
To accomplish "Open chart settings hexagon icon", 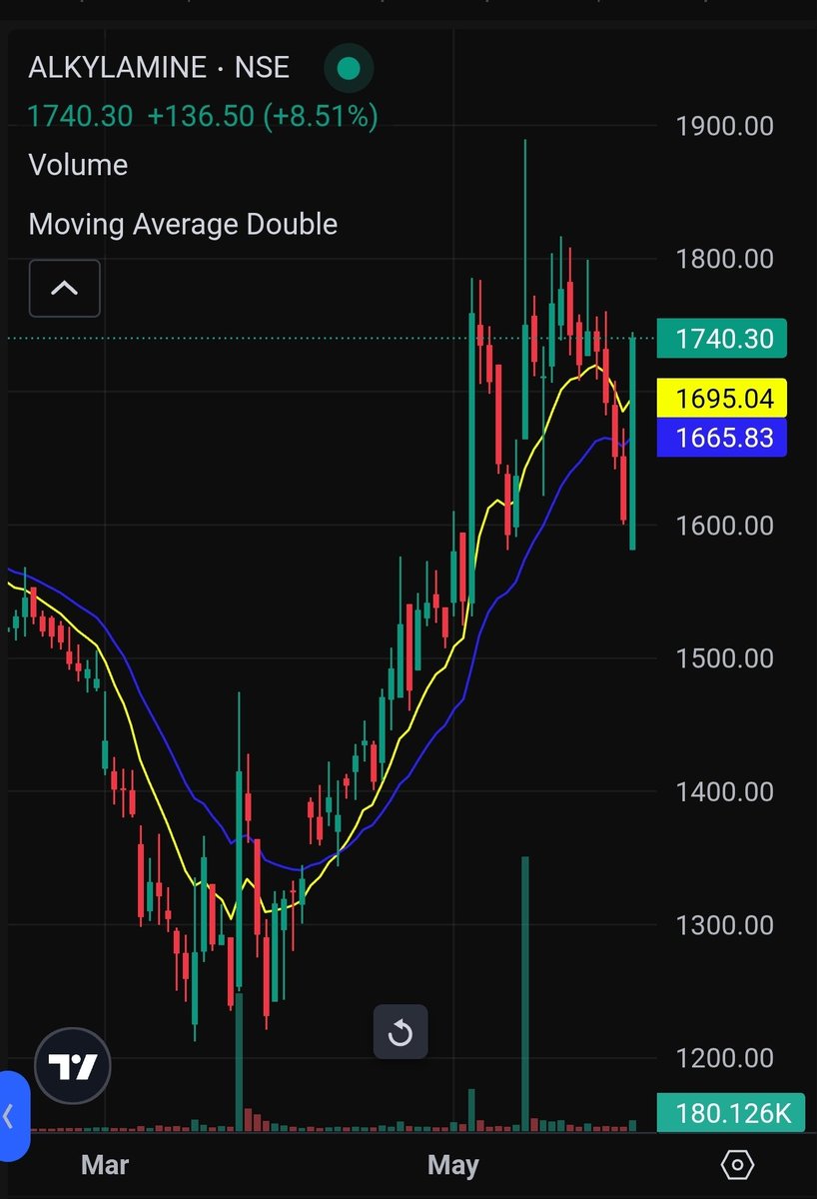I will point(737,1164).
